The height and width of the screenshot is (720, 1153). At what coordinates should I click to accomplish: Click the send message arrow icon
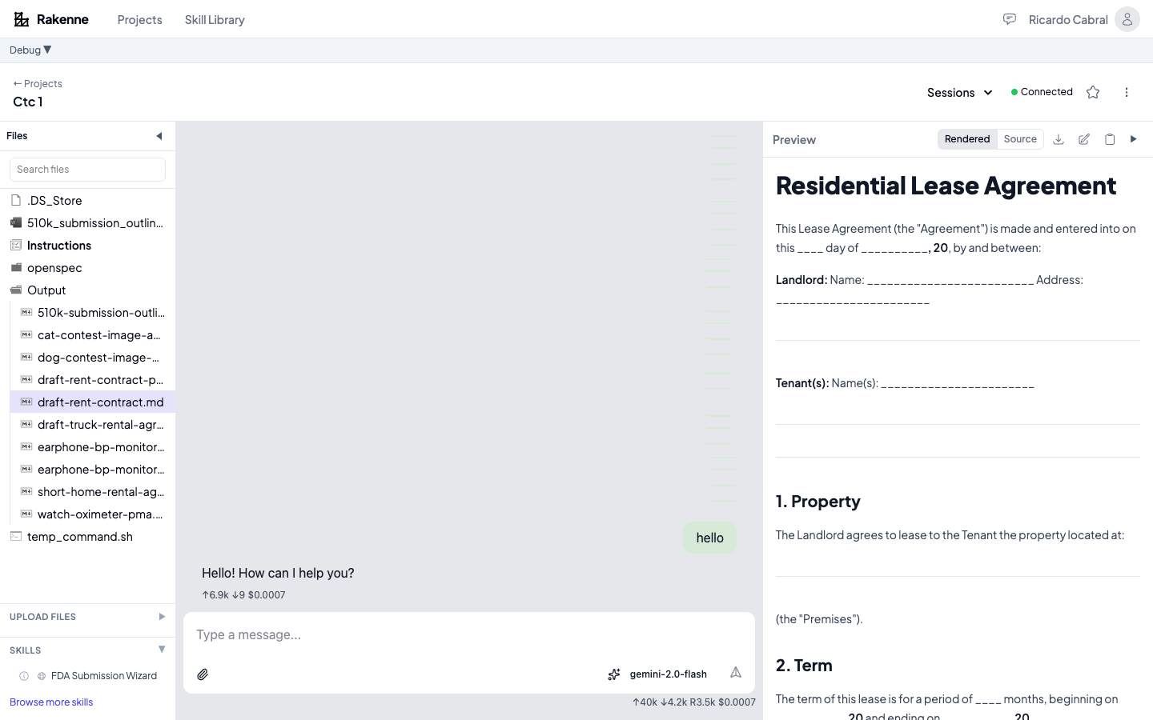[735, 673]
